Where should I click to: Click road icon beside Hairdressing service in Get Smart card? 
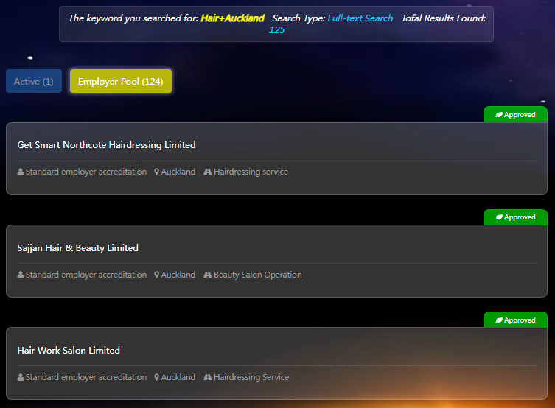click(x=208, y=172)
